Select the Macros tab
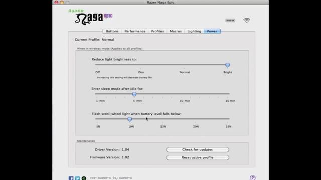Viewport: 321px width, 180px height. tap(176, 31)
